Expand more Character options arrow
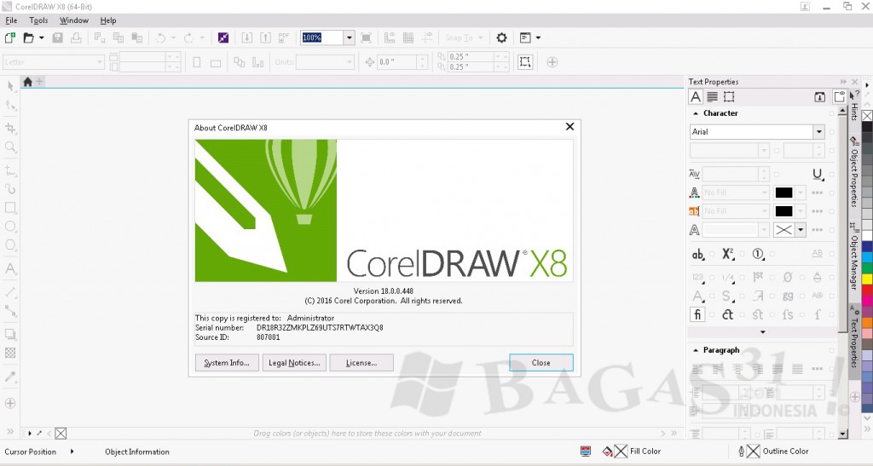 coord(763,332)
